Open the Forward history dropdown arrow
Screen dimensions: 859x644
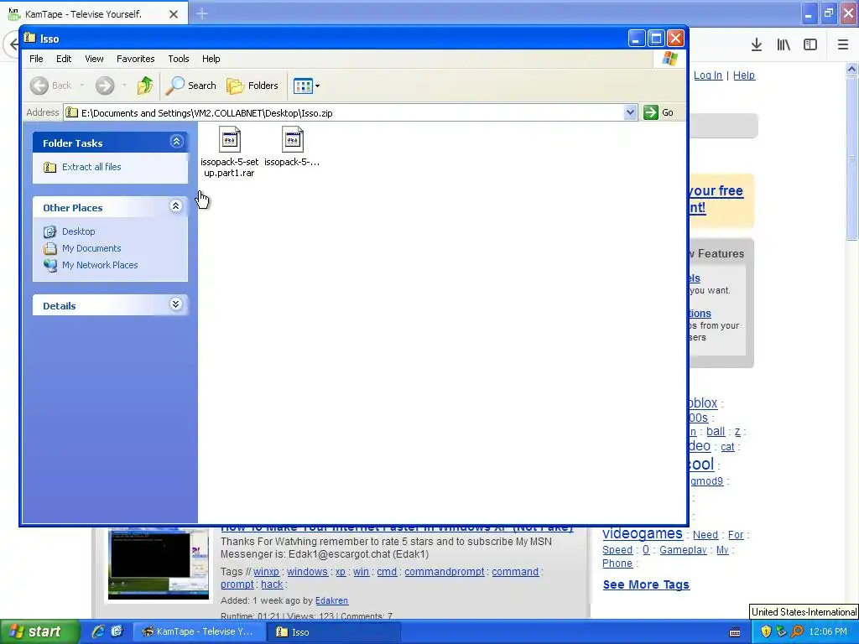[124, 86]
